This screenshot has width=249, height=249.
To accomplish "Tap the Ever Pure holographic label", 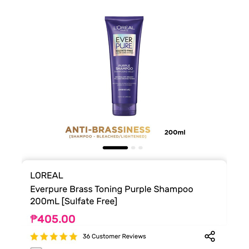I will coord(124,45).
